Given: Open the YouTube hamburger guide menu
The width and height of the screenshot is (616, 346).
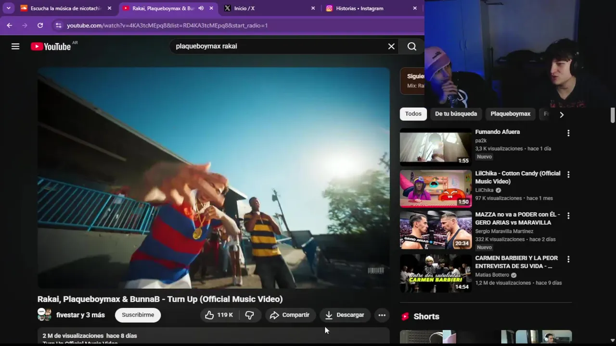Looking at the screenshot, I should point(15,46).
